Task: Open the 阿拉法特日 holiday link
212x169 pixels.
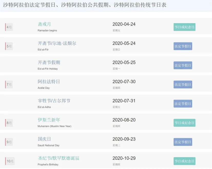Action: pos(49,82)
